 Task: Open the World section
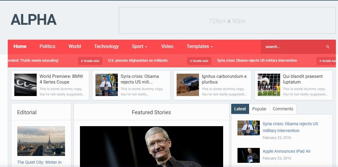(x=75, y=46)
